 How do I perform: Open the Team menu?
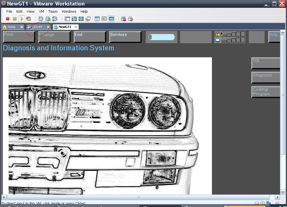(53, 11)
